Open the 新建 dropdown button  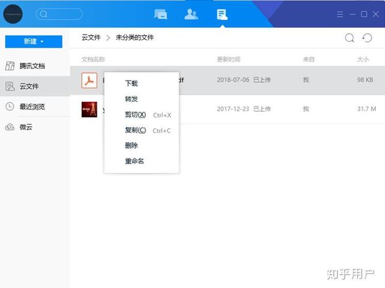click(x=33, y=41)
